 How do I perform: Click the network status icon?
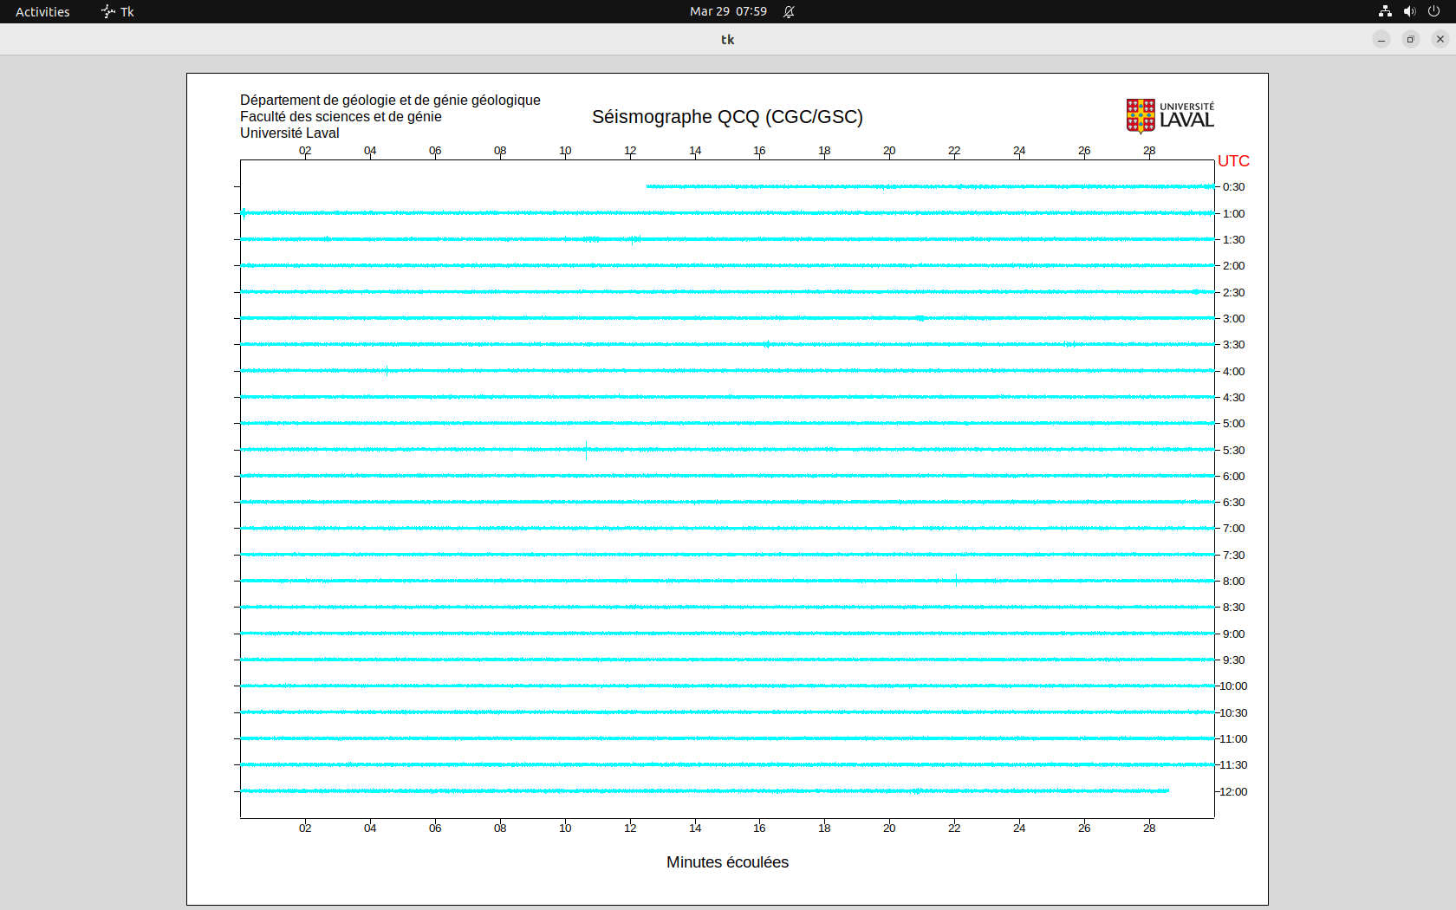pyautogui.click(x=1385, y=11)
